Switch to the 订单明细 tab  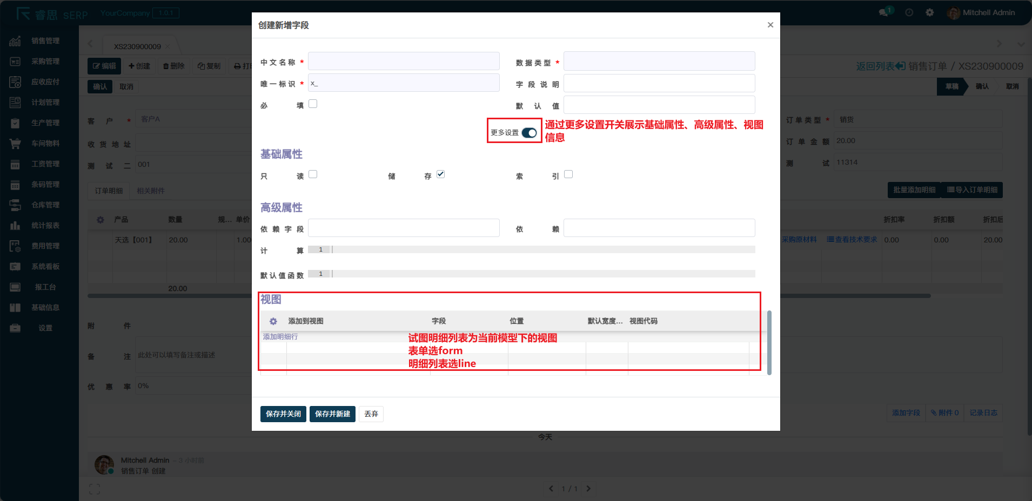[x=109, y=191]
